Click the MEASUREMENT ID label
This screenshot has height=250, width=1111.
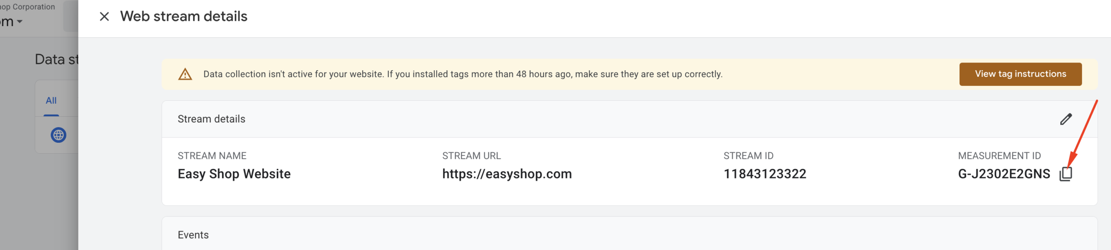point(999,156)
